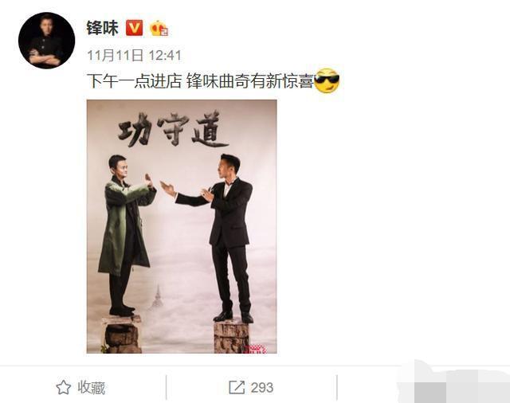Open the post timestamp 11月11日 12:41
Image resolution: width=510 pixels, height=403 pixels.
(x=134, y=55)
